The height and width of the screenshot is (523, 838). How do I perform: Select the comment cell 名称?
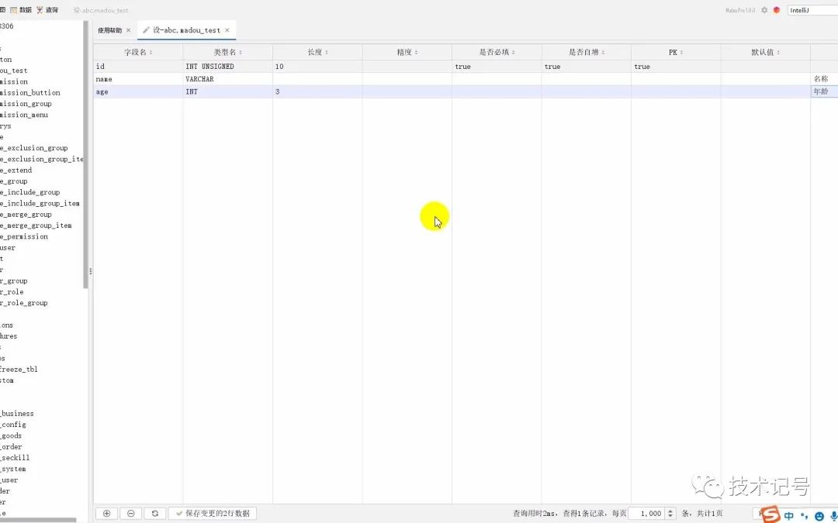coord(824,79)
